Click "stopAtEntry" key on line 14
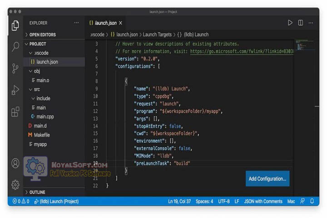This screenshot has height=218, width=327. tap(149, 126)
